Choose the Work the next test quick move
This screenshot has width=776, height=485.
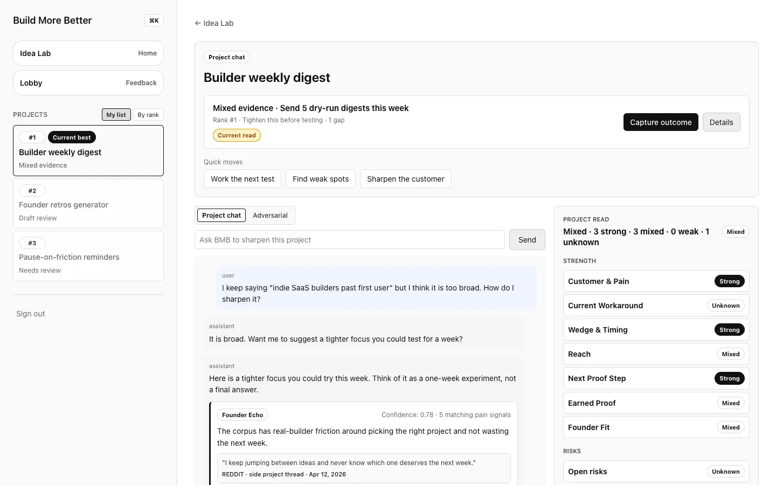click(x=242, y=179)
